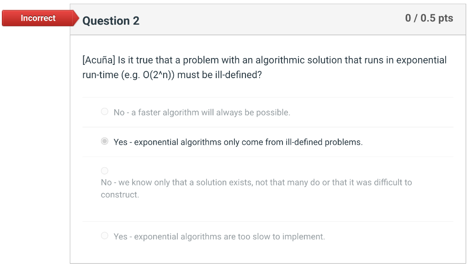Click the arrow tip of the Incorrect flag

tap(76, 18)
